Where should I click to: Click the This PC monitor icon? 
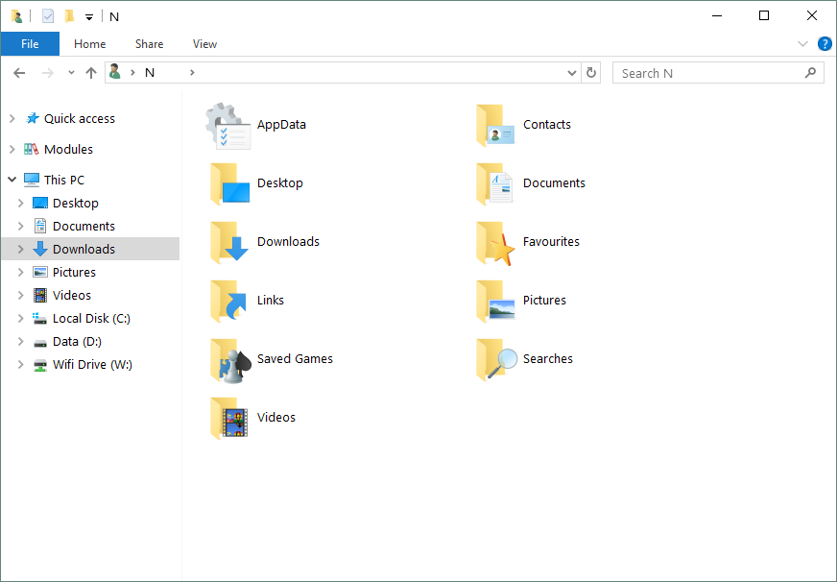pos(32,180)
